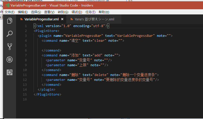The width and height of the screenshot is (203, 119).
Task: Click text="VariableProgessBar" attribute on line 3
Action: pyautogui.click(x=130, y=36)
